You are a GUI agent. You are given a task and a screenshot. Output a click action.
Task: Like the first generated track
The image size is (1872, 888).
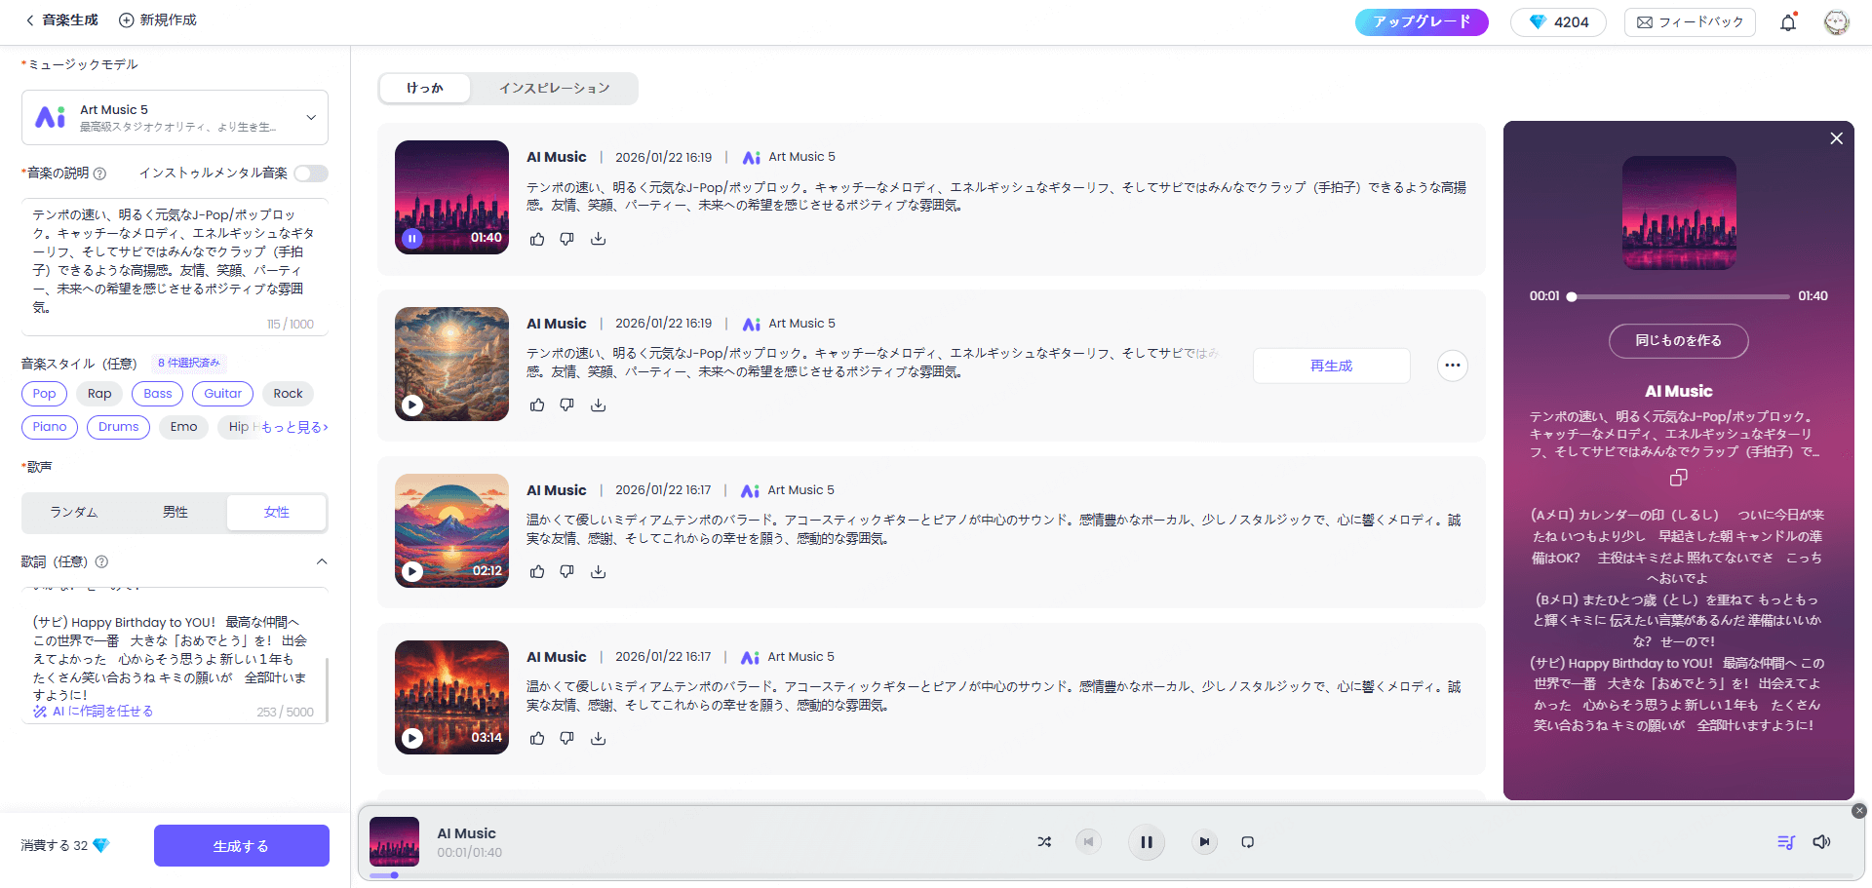[537, 239]
